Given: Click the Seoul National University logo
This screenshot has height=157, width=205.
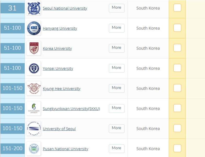Looking at the screenshot, I should tap(34, 8).
